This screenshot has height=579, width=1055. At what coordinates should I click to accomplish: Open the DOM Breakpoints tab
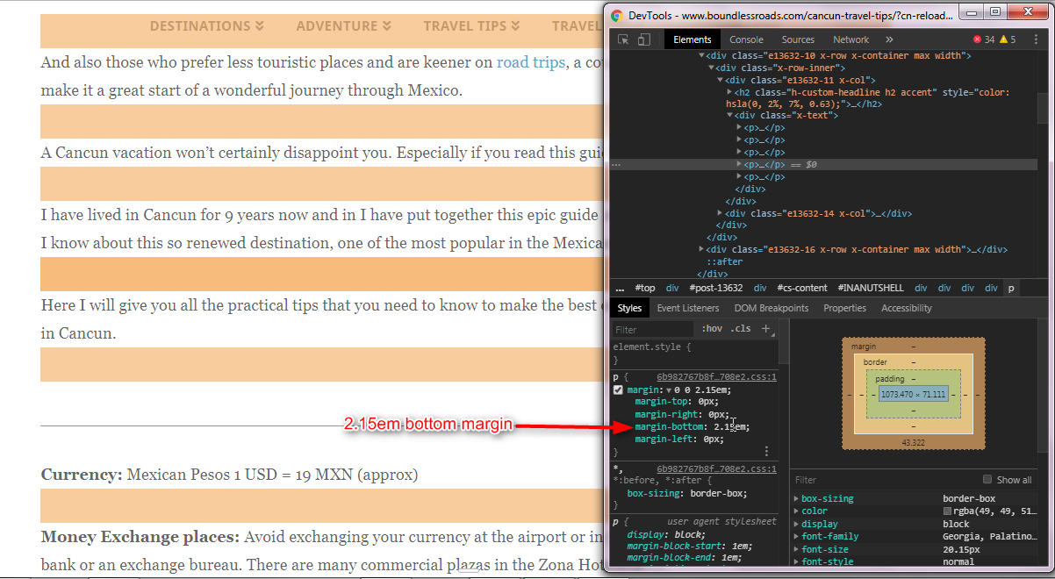[x=771, y=308]
